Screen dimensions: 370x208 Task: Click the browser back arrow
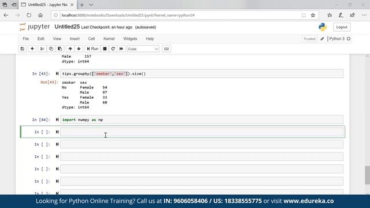point(6,15)
